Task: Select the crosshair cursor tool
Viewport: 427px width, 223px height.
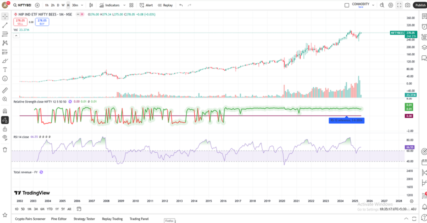Action: pos(5,17)
